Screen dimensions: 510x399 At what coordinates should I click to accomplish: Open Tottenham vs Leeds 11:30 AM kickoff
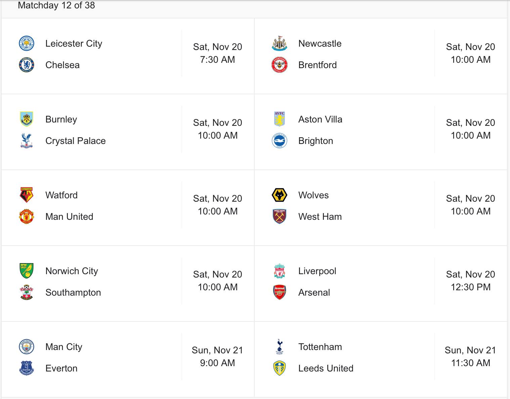pyautogui.click(x=470, y=363)
